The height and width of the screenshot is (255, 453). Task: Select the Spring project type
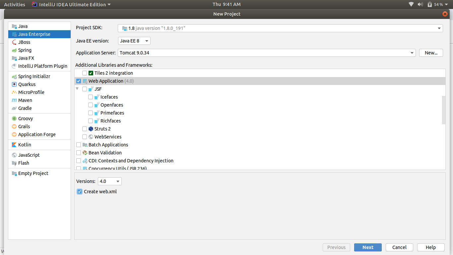pyautogui.click(x=39, y=50)
